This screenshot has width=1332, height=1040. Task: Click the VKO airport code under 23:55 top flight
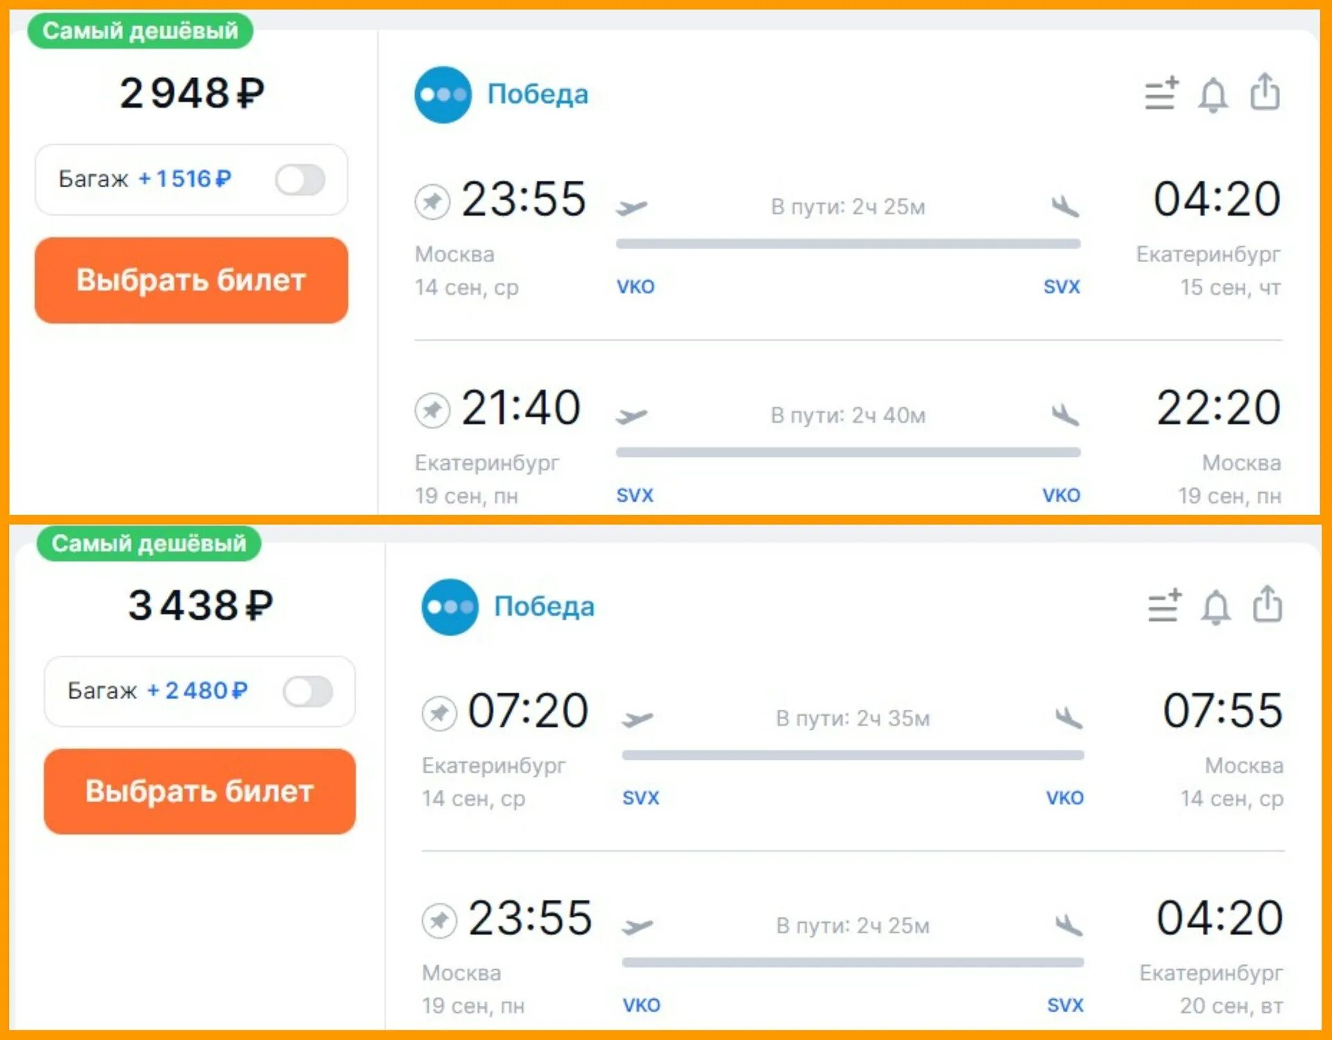coord(635,287)
